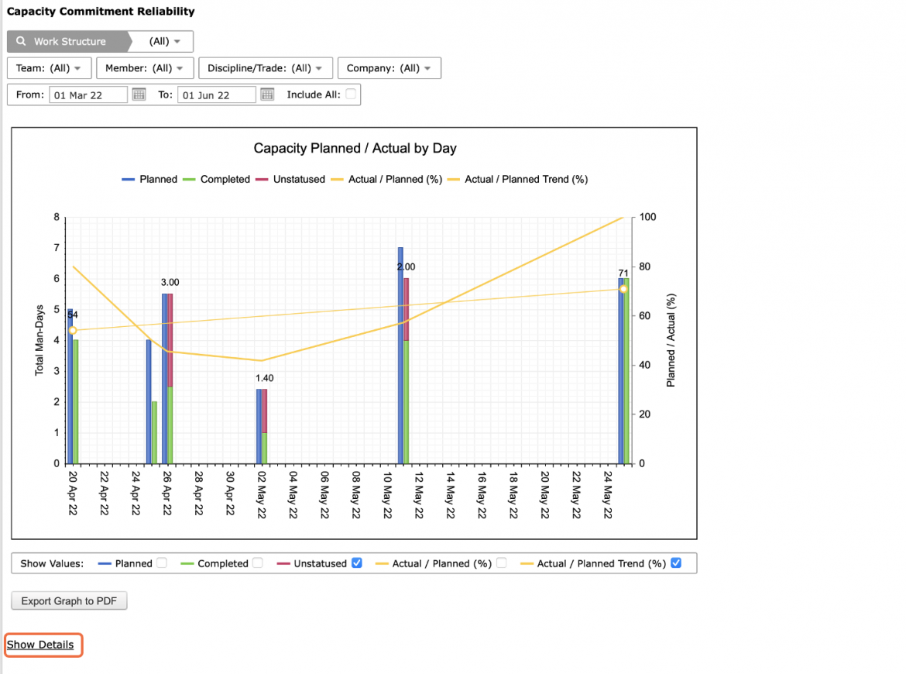Image resolution: width=906 pixels, height=674 pixels.
Task: Open the From date calendar picker
Action: (x=139, y=95)
